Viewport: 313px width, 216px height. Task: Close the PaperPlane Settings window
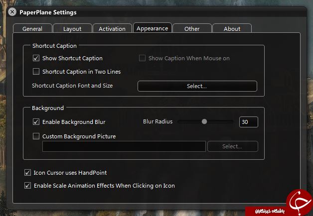pos(12,12)
